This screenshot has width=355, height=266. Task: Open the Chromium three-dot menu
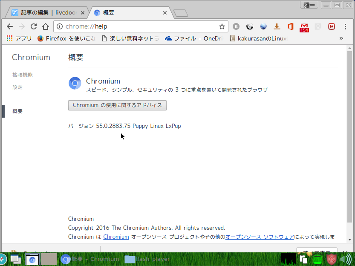tap(345, 26)
